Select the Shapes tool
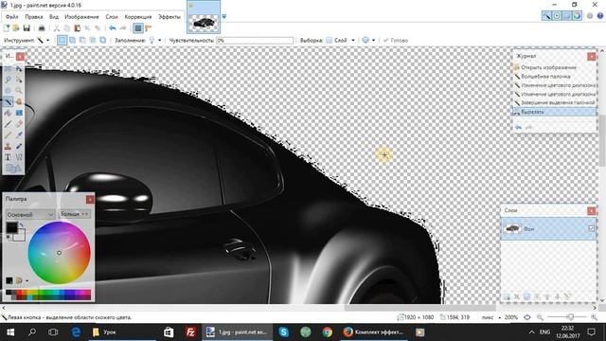This screenshot has height=341, width=606. coord(12,169)
